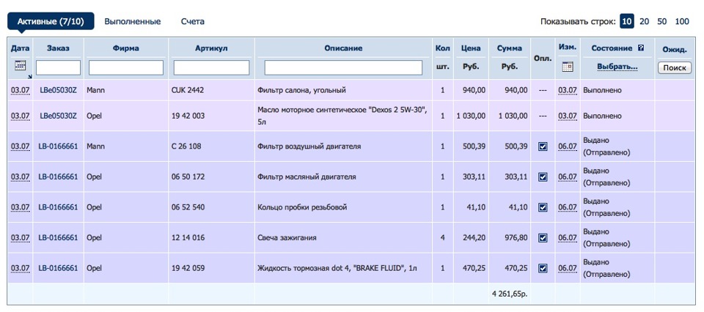Click the sort arrow under Дата column
This screenshot has height=312, width=704.
(29, 75)
